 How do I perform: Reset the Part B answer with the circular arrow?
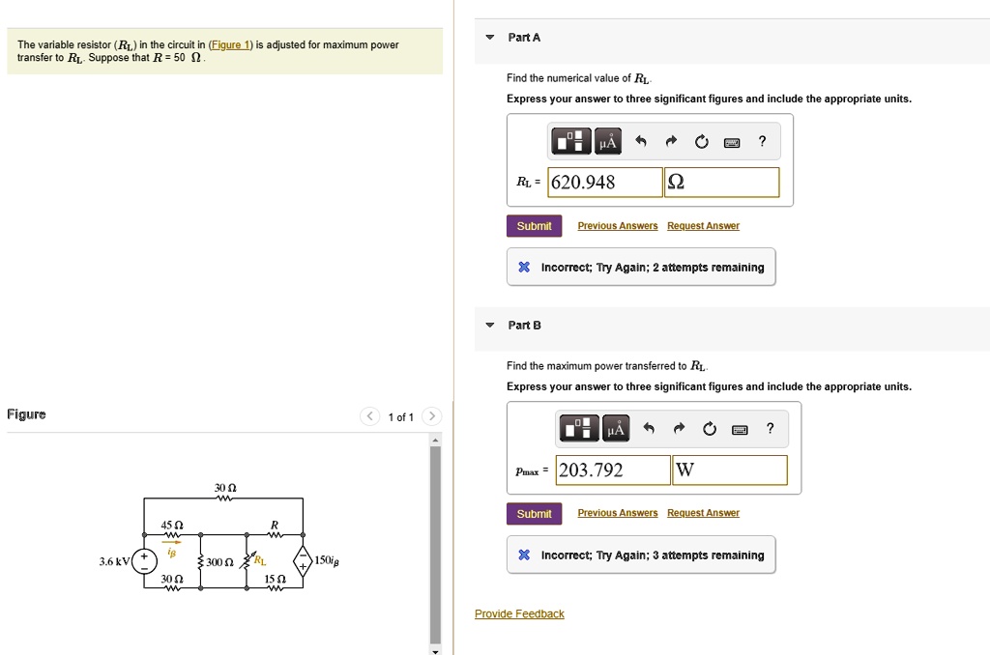click(x=709, y=428)
